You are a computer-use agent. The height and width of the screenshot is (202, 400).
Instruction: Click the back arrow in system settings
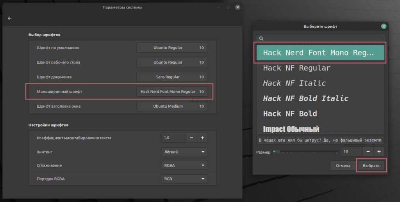10,18
